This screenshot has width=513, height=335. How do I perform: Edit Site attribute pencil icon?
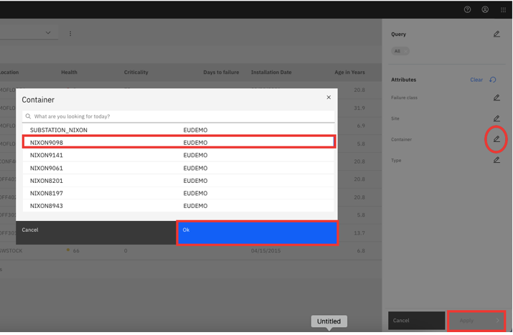click(496, 118)
